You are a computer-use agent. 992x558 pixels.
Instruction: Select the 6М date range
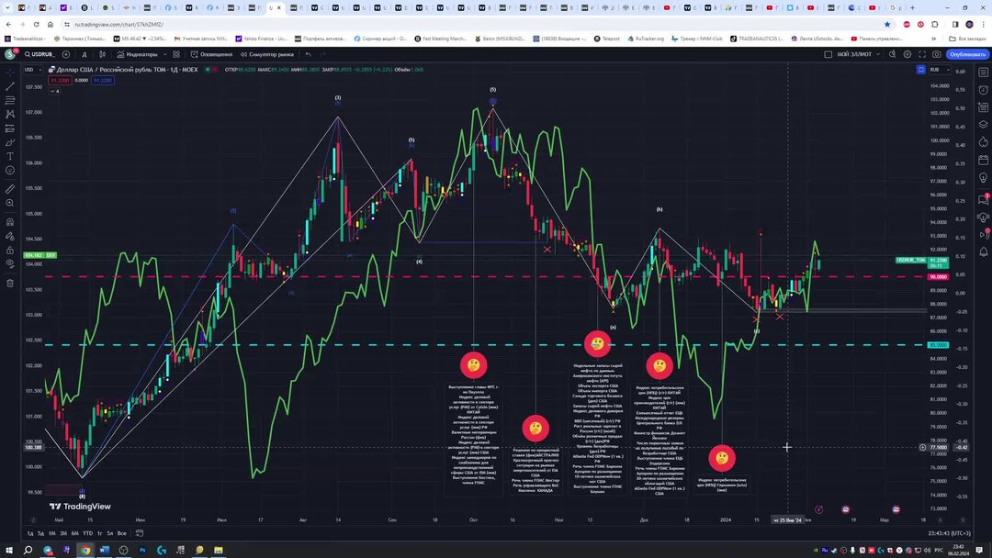pyautogui.click(x=74, y=533)
